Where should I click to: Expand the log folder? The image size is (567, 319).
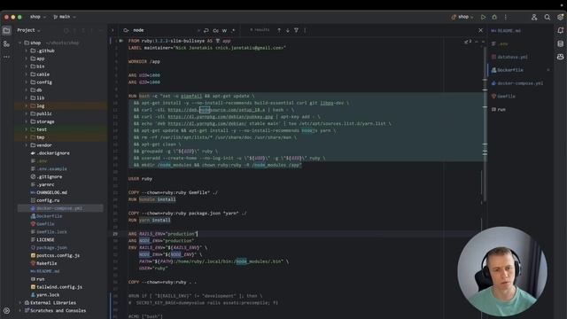click(26, 106)
